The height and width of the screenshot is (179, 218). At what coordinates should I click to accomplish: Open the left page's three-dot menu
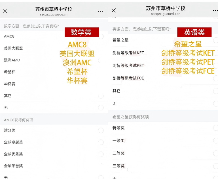point(100,11)
